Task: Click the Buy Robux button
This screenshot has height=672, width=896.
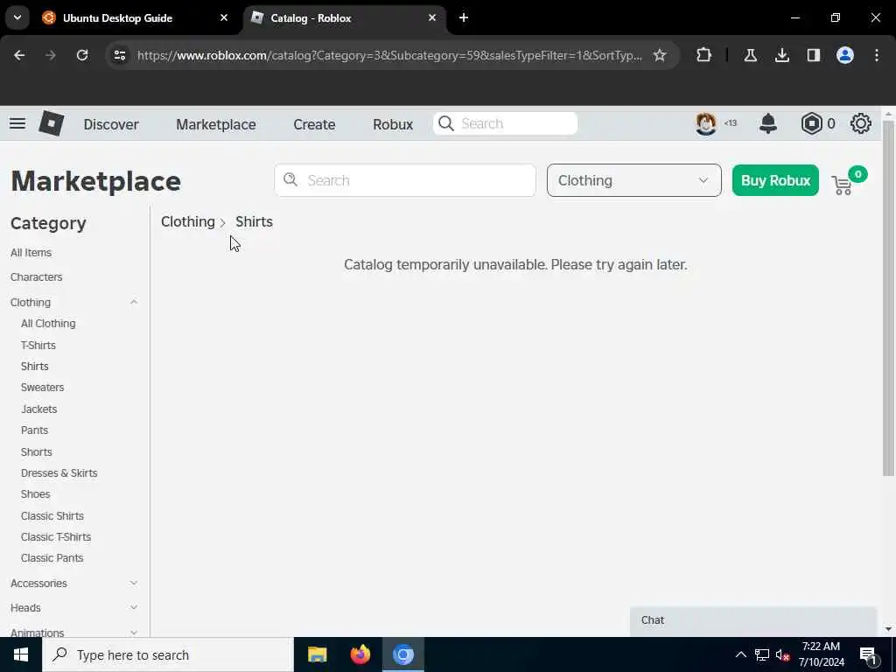Action: pyautogui.click(x=775, y=180)
